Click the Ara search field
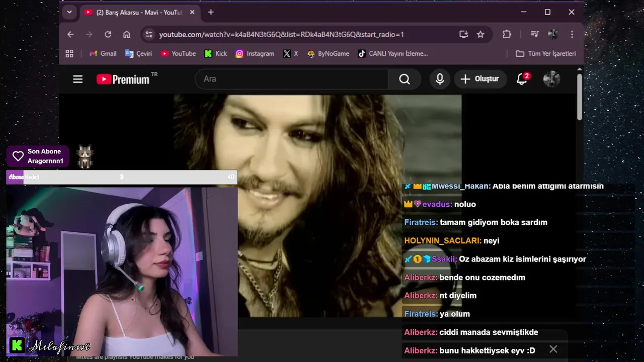Viewport: 644px width, 362px height. pyautogui.click(x=291, y=79)
